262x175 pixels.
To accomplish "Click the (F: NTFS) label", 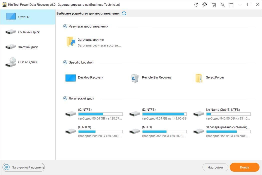I will (x=84, y=127).
